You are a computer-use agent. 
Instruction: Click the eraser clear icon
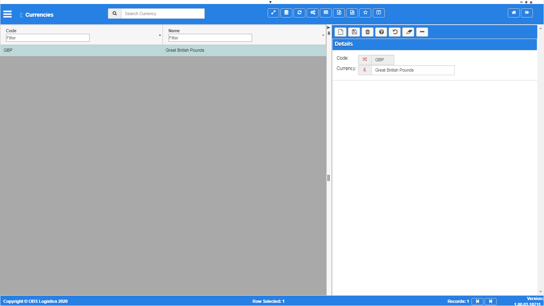(x=408, y=32)
